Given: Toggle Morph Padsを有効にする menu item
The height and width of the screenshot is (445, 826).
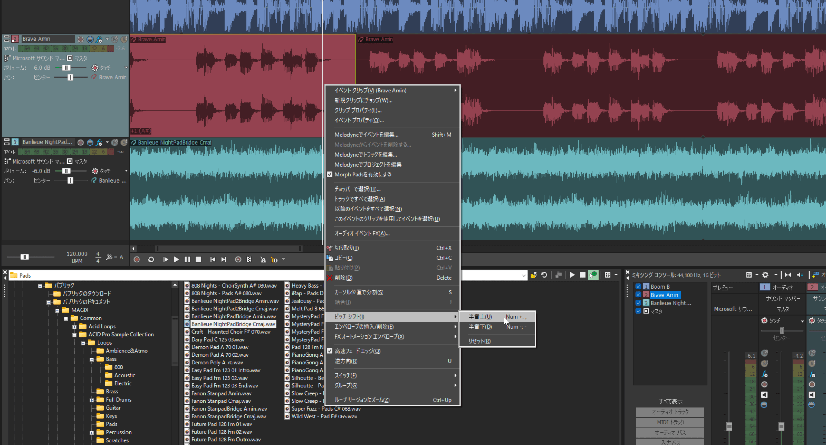Looking at the screenshot, I should click(363, 175).
